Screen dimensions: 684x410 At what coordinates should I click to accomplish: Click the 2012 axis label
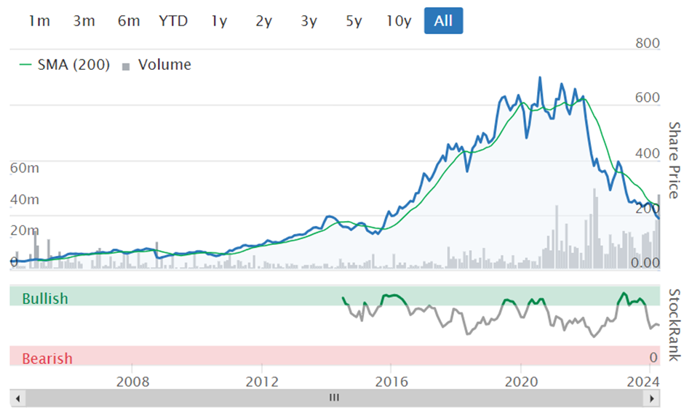point(262,382)
